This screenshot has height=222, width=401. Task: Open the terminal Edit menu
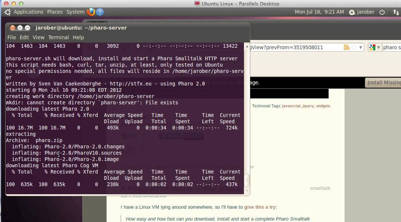tap(24, 37)
